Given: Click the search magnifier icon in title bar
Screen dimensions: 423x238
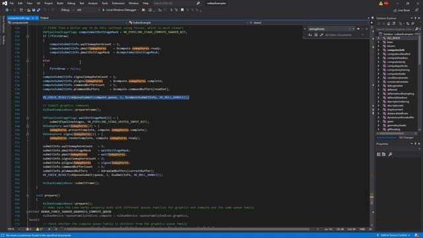Looking at the screenshot, I should (198, 3).
